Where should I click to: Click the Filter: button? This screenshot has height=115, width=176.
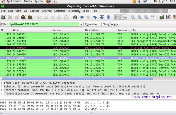coord(5,24)
